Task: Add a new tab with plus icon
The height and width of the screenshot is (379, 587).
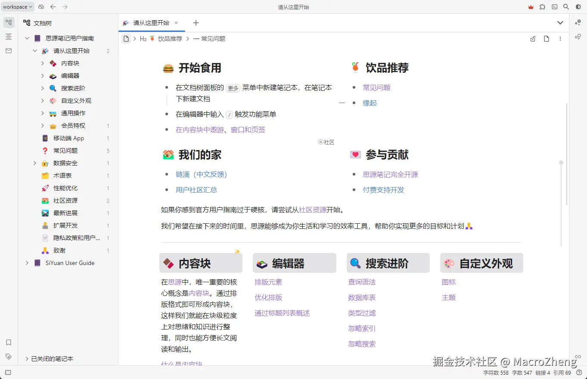Action: point(196,23)
